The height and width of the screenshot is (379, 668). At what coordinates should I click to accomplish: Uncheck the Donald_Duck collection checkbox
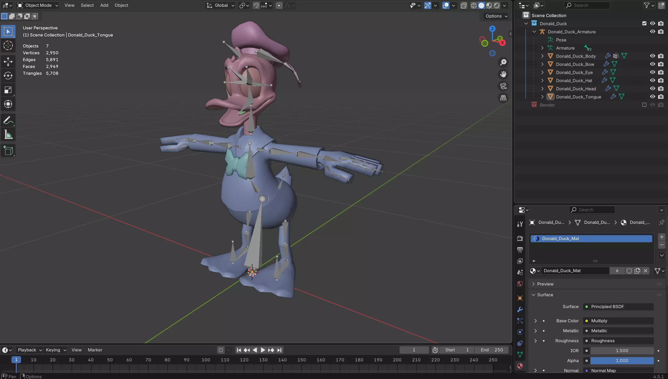pos(644,23)
